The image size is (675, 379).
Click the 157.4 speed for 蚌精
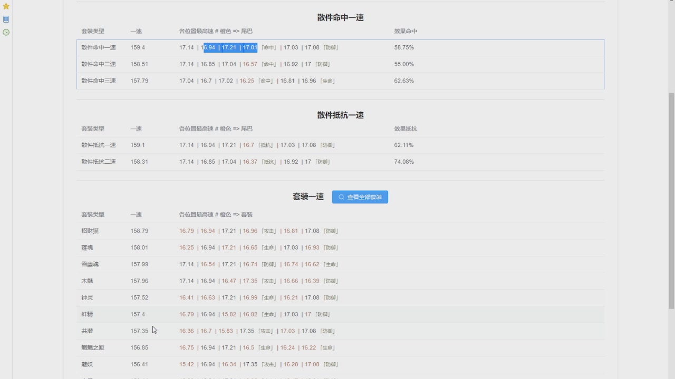(138, 314)
